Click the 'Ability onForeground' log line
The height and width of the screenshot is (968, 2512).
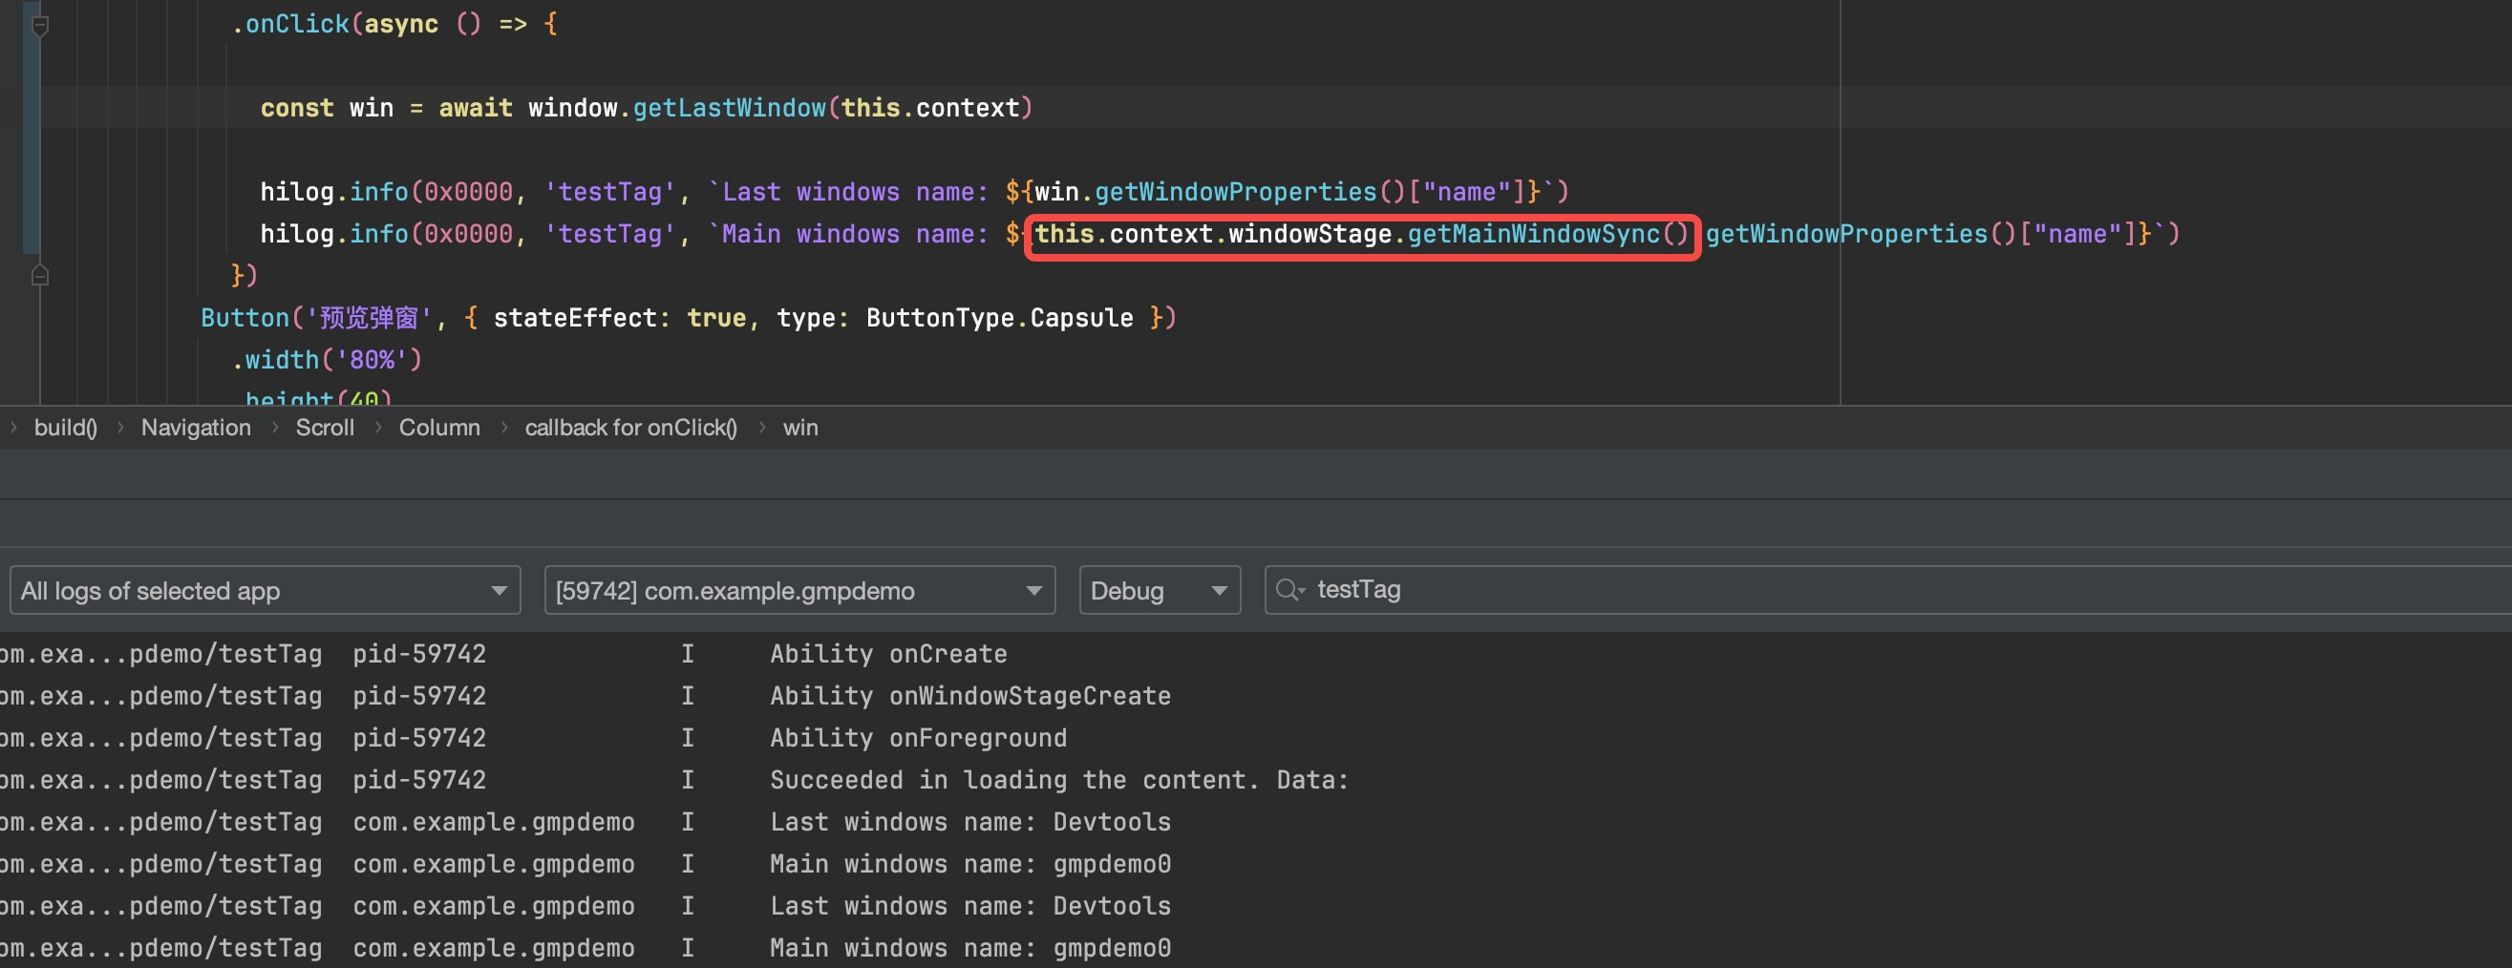coord(919,738)
